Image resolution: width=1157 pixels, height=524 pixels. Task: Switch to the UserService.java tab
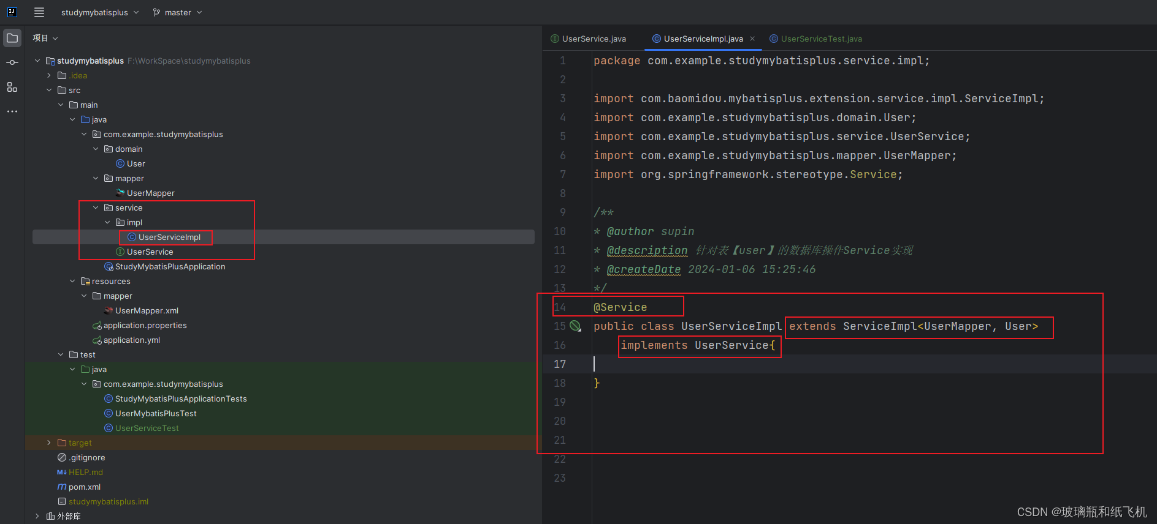(589, 39)
